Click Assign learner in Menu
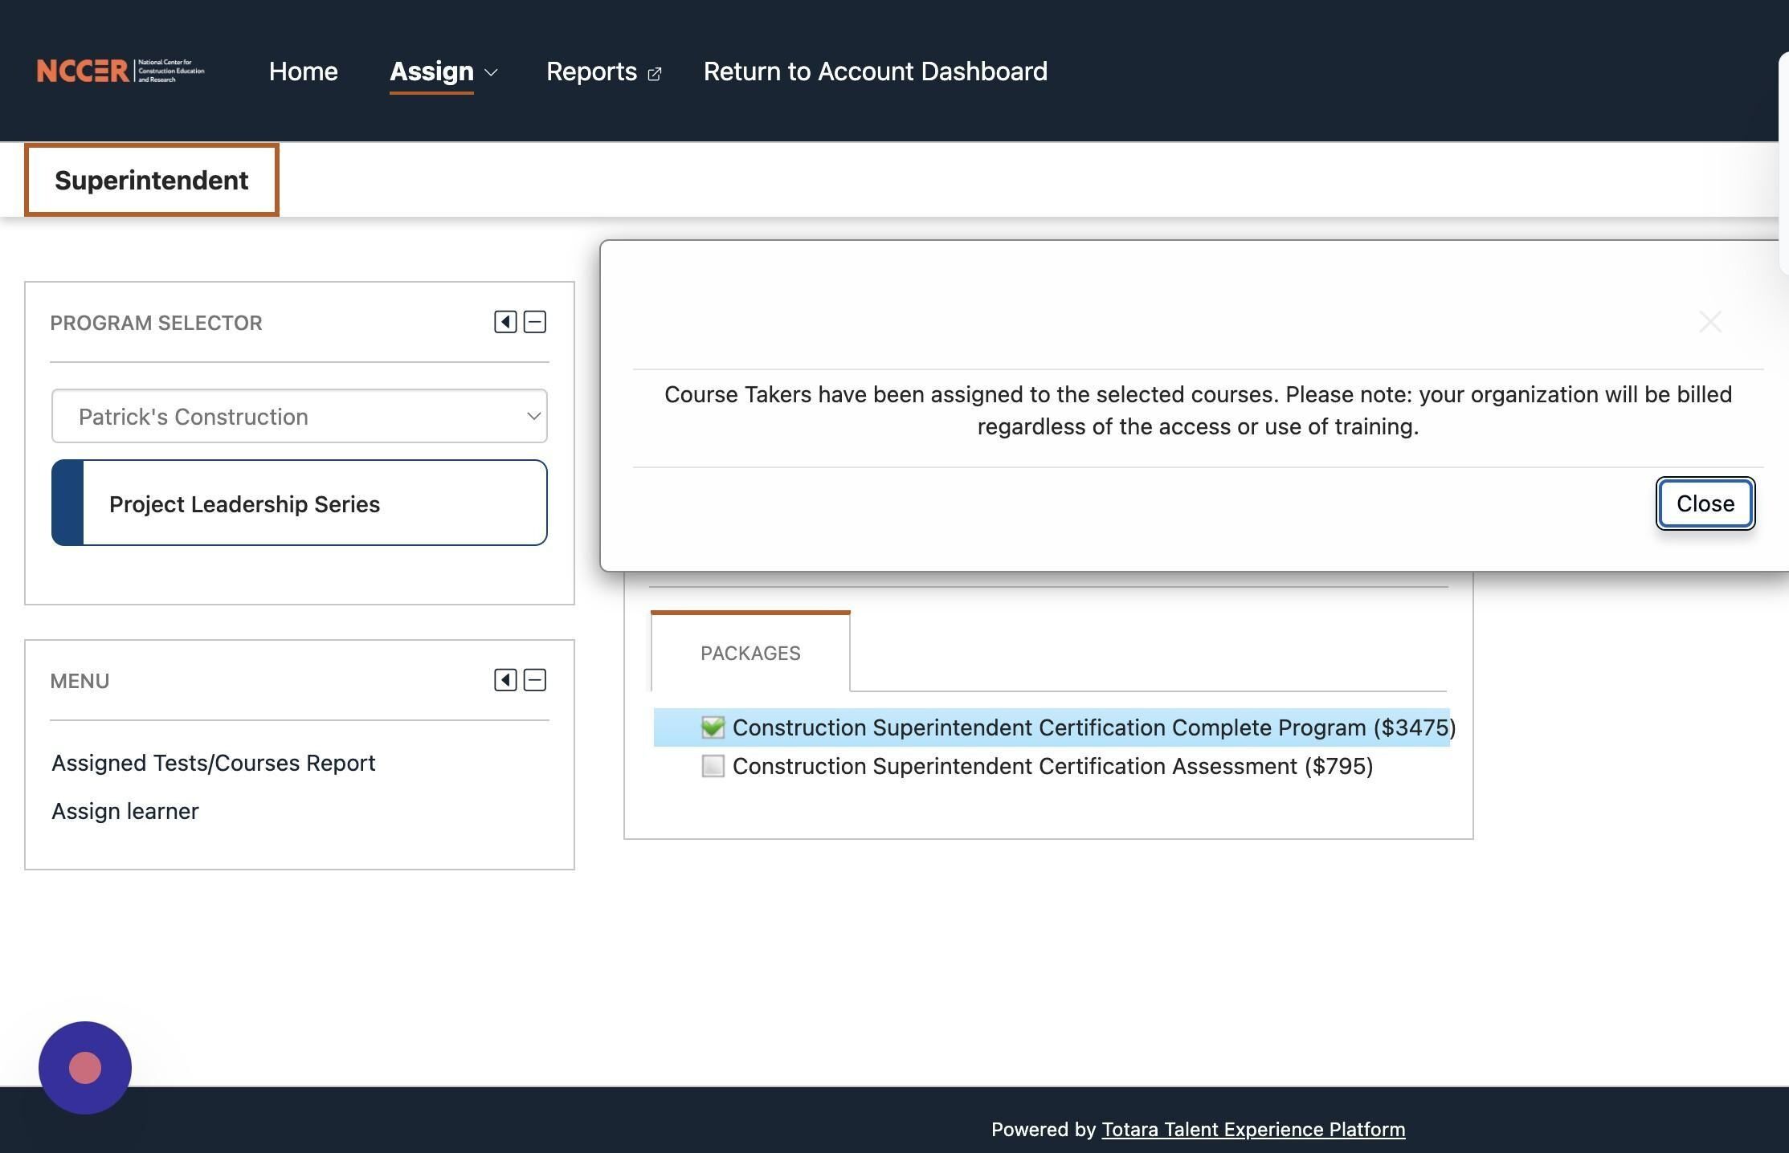Viewport: 1789px width, 1153px height. 125,811
